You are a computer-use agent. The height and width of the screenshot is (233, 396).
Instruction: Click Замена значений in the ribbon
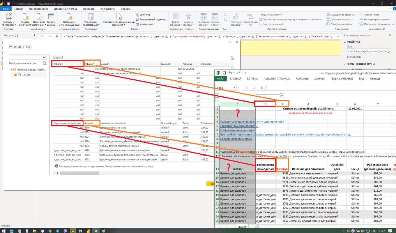pos(271,24)
